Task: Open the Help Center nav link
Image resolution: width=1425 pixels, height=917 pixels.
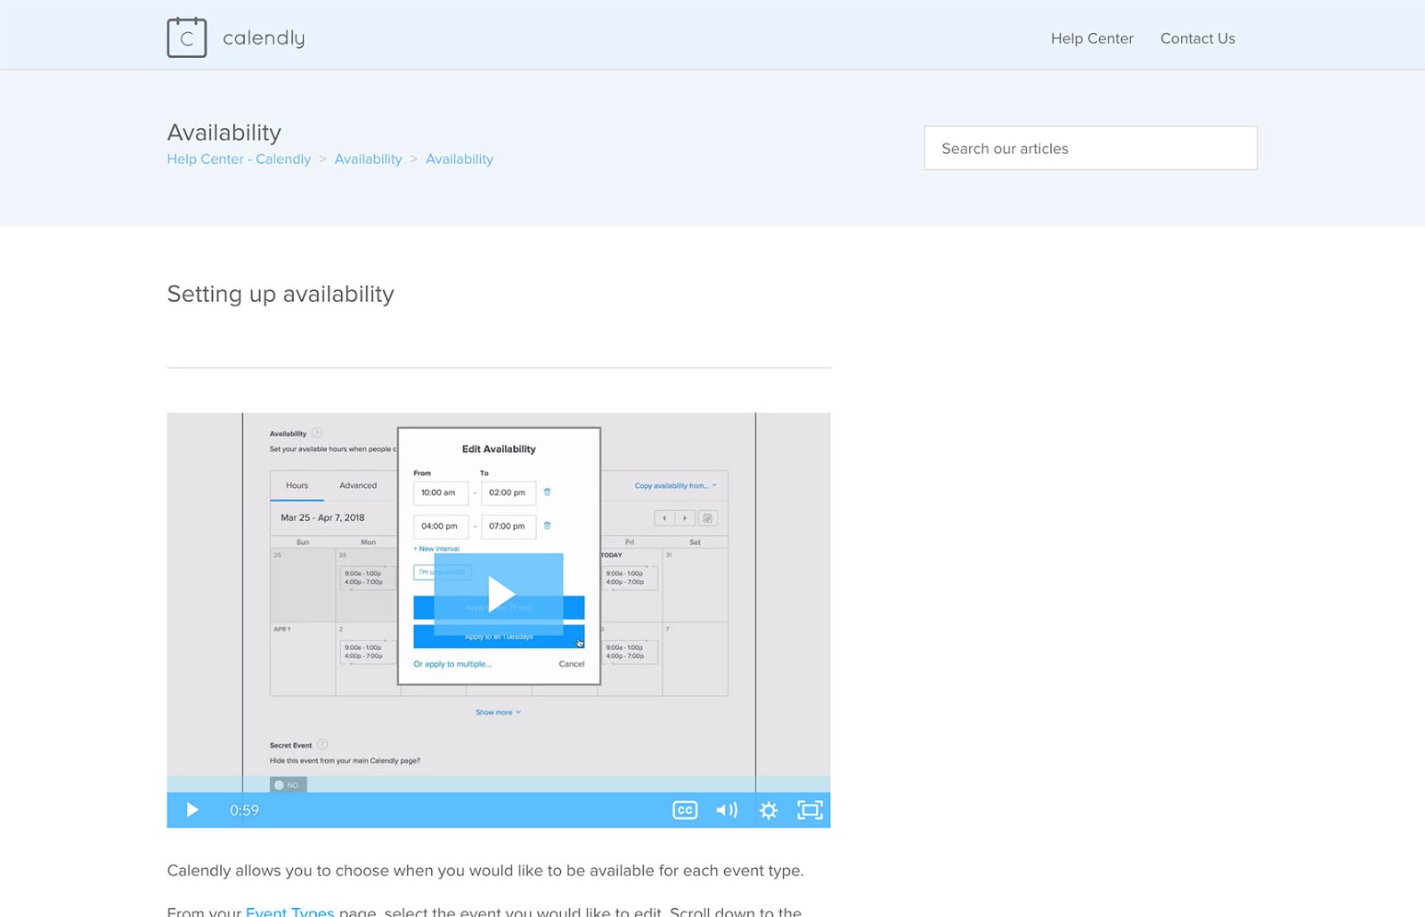Action: point(1092,38)
